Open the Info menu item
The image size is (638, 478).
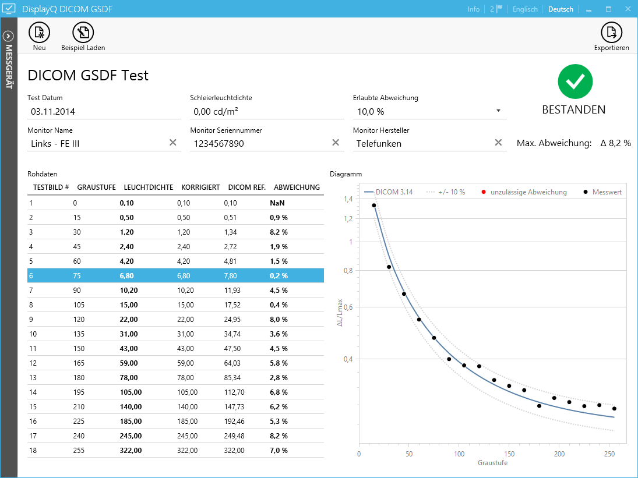coord(473,9)
